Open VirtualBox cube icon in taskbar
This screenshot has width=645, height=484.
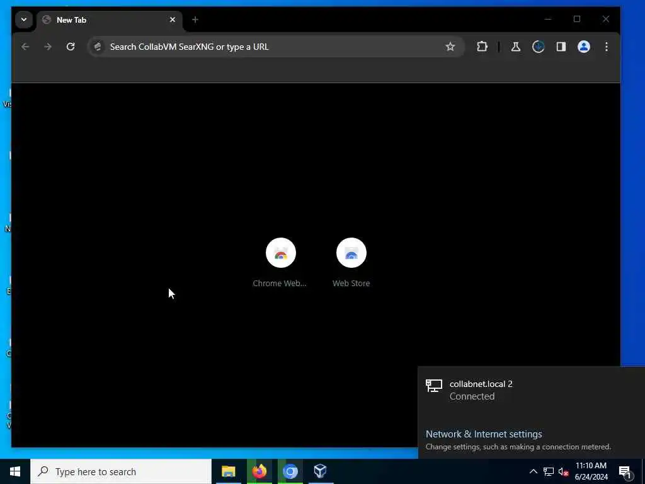point(321,471)
